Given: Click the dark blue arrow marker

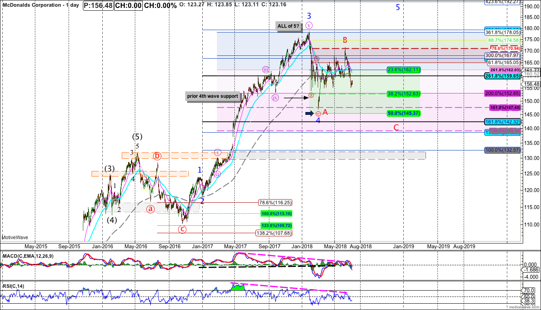Looking at the screenshot, I should pyautogui.click(x=309, y=114).
